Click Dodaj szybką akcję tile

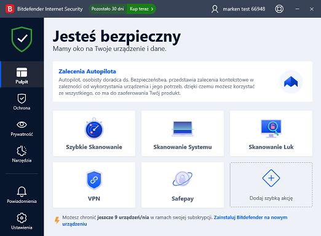tap(271, 185)
